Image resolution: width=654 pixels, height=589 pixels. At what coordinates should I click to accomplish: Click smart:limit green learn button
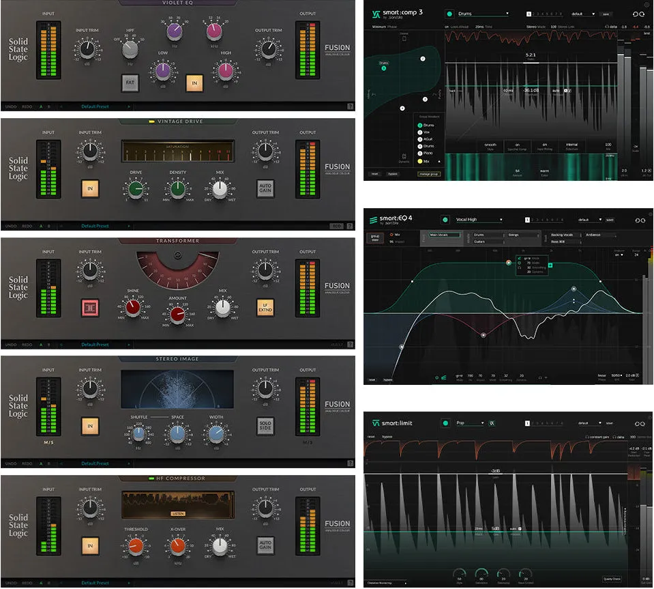click(x=445, y=423)
